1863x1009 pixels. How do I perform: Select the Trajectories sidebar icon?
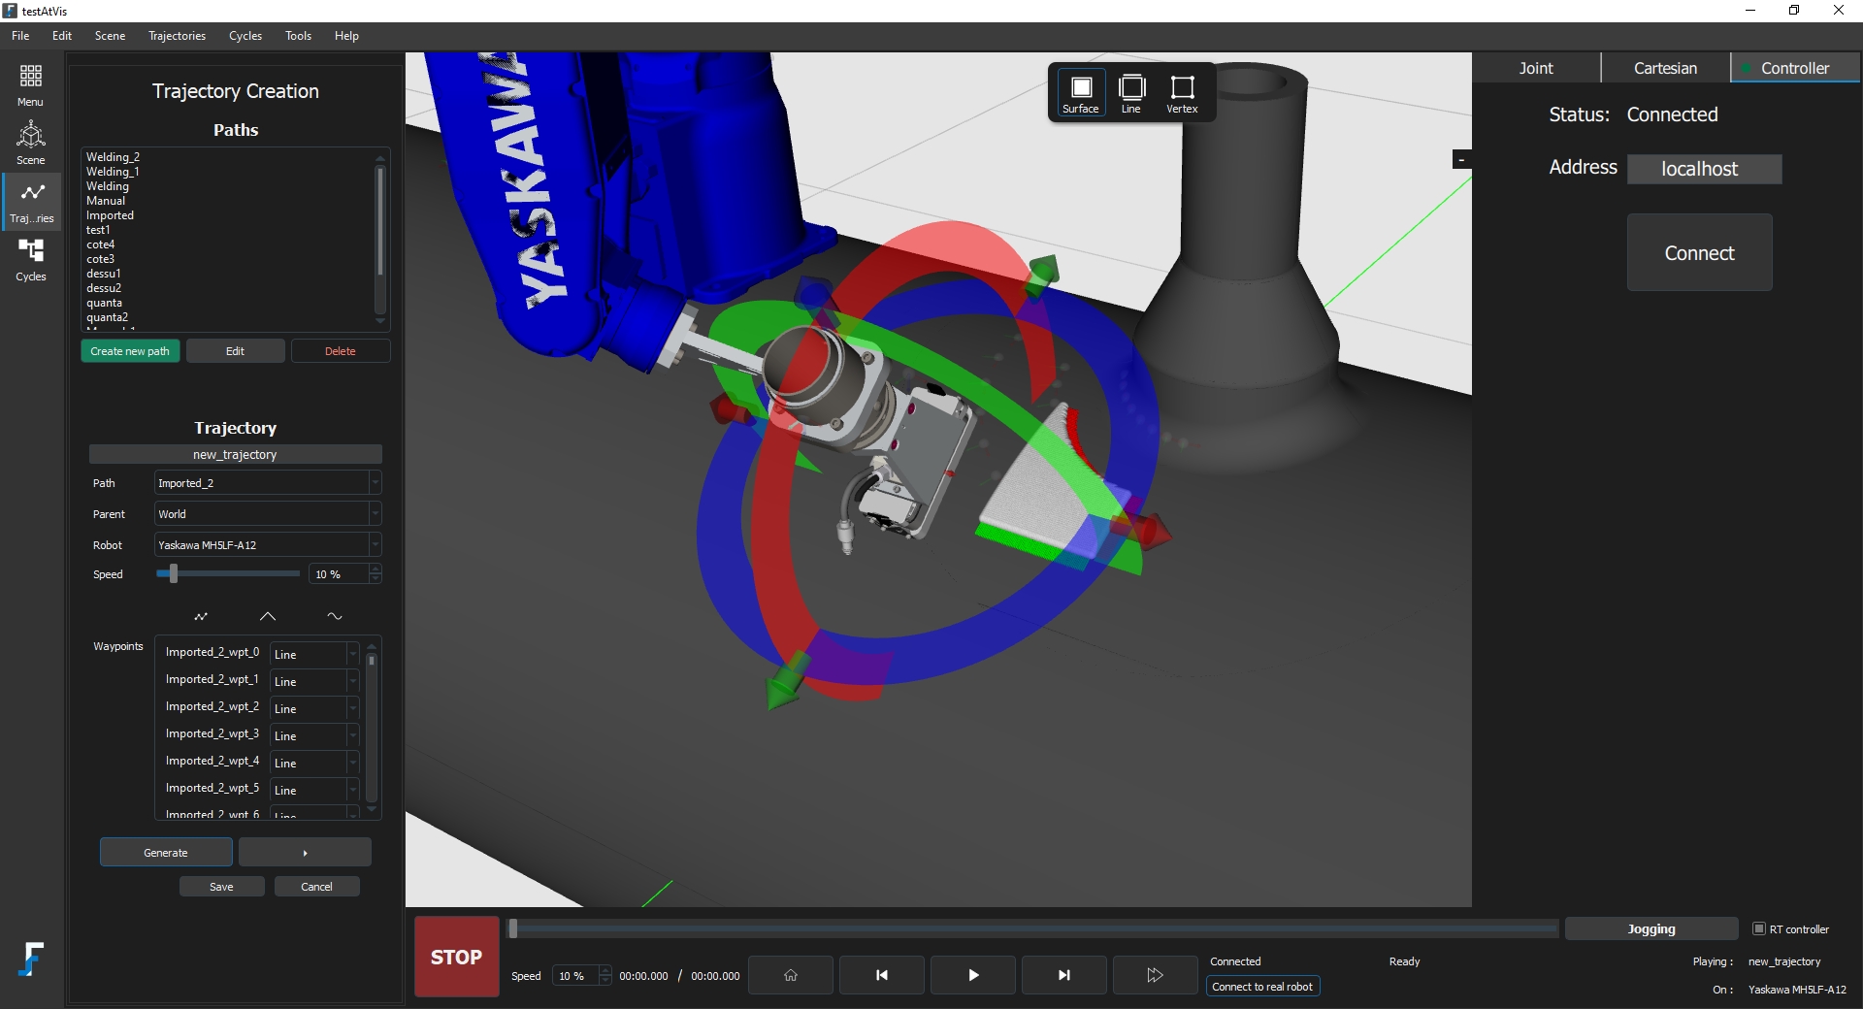pyautogui.click(x=30, y=201)
